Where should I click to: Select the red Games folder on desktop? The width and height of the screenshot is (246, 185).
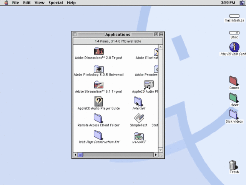pyautogui.click(x=234, y=81)
